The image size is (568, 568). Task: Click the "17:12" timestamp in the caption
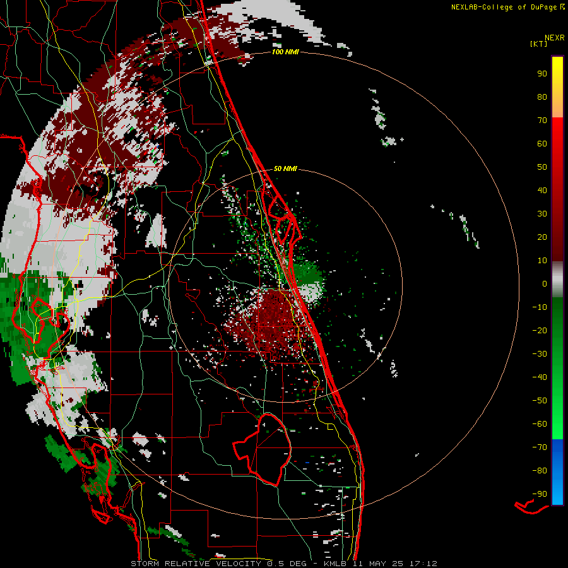(x=423, y=564)
